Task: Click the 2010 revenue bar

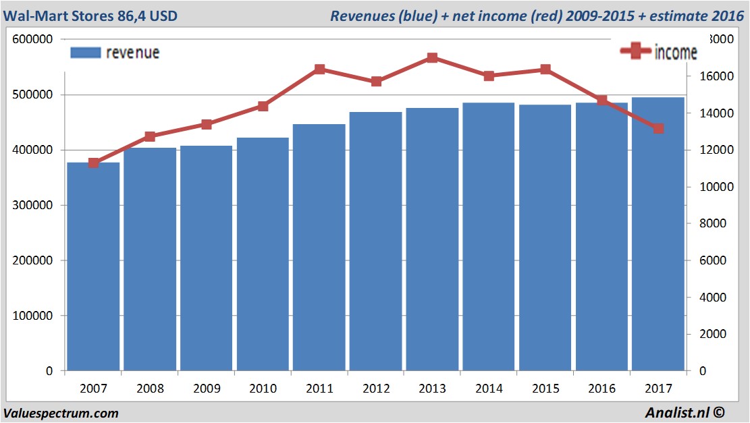Action: pyautogui.click(x=263, y=254)
